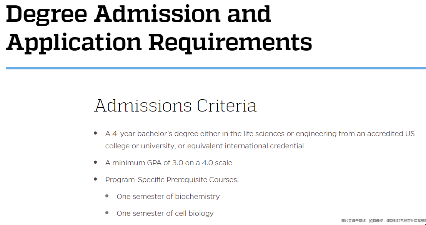Click the sub-bullet before 'cell biology' item
426x225 pixels.
(107, 213)
